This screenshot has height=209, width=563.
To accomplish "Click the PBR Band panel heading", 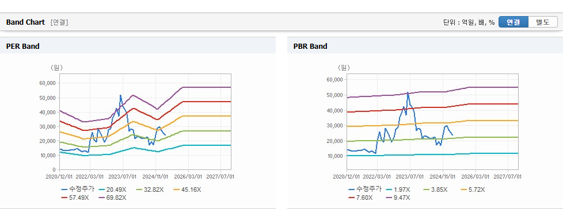I will (x=310, y=46).
